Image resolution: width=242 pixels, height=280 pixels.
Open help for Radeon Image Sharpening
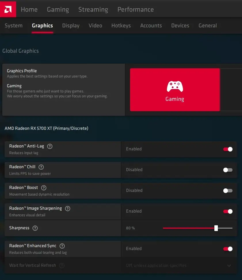click(x=68, y=209)
